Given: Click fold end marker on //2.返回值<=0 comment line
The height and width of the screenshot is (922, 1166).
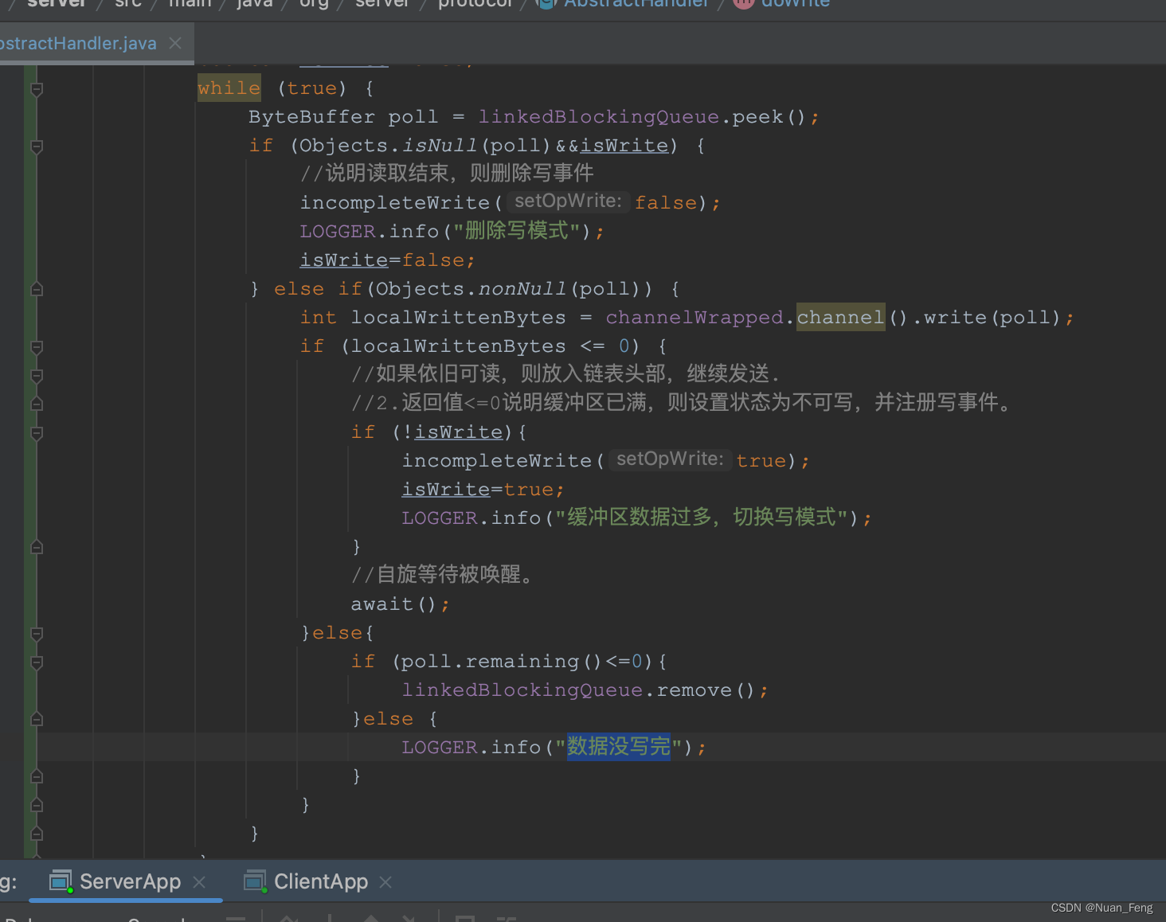Looking at the screenshot, I should 37,404.
